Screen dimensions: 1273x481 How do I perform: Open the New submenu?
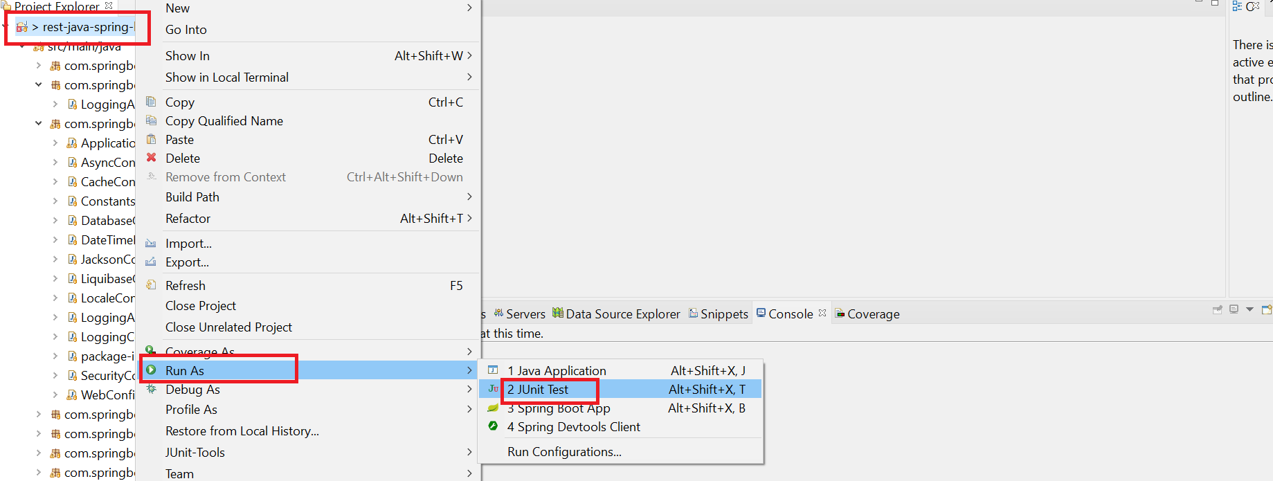309,8
